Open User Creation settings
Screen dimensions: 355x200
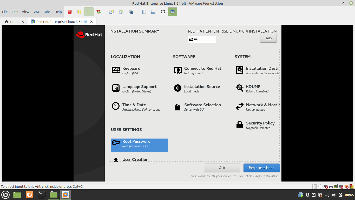point(139,159)
